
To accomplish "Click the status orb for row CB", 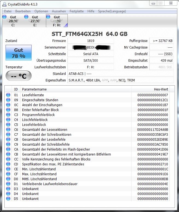I will (8, 154).
